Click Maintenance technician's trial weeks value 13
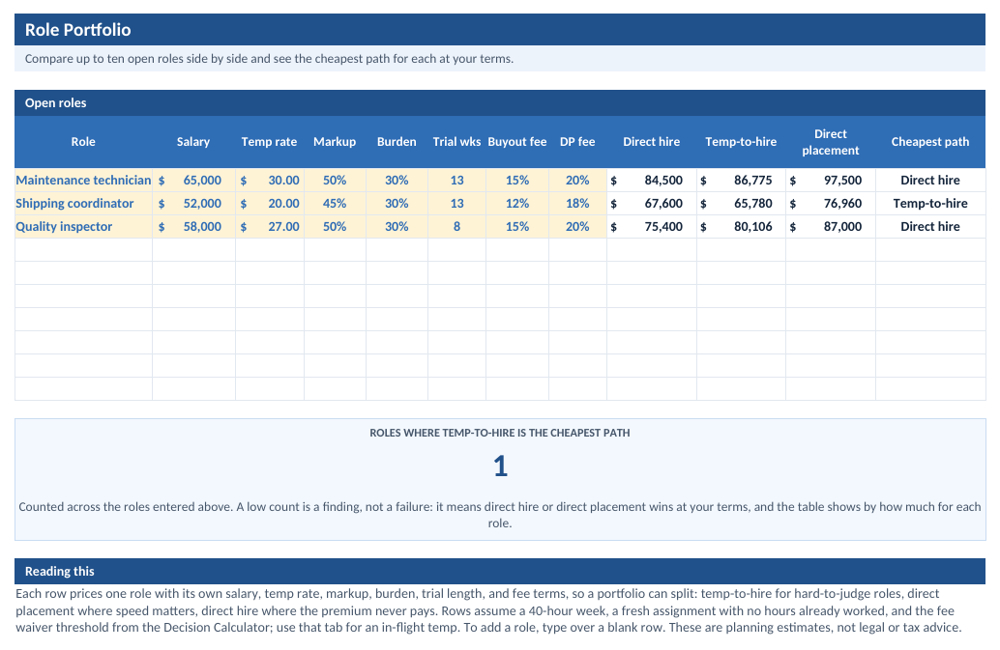The image size is (1000, 650). [456, 181]
